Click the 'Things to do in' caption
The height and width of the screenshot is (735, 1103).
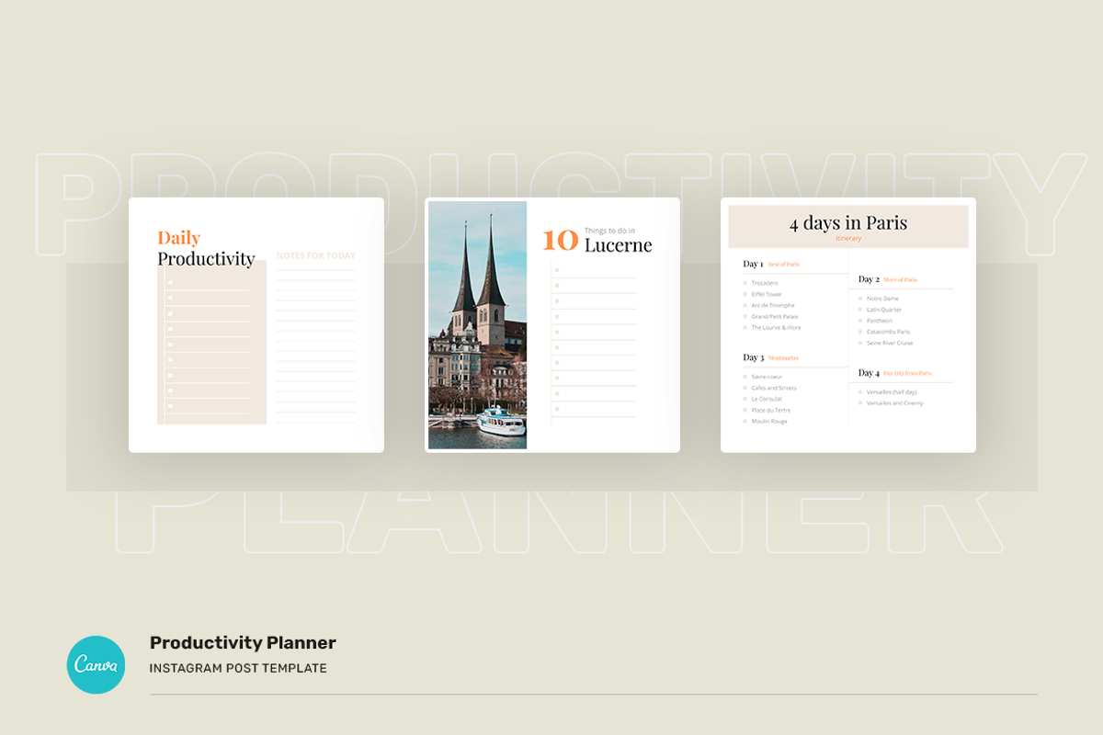609,231
